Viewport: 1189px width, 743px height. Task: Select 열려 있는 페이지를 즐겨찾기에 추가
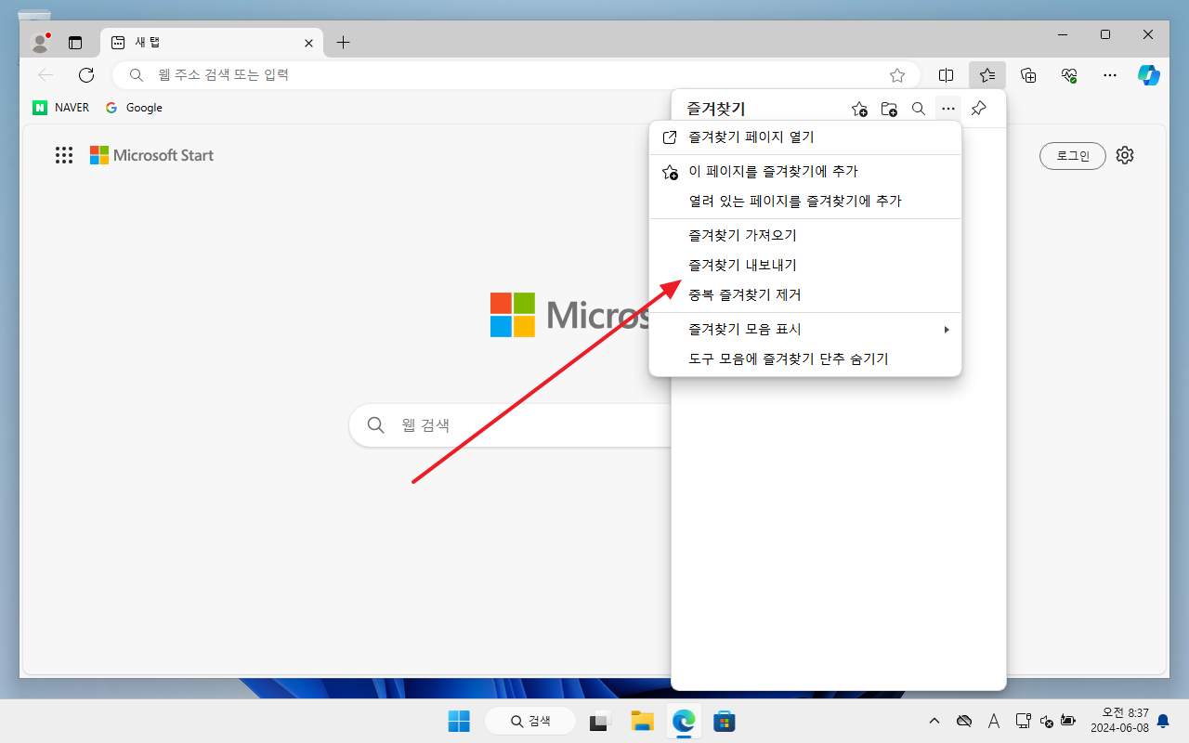[x=805, y=202]
